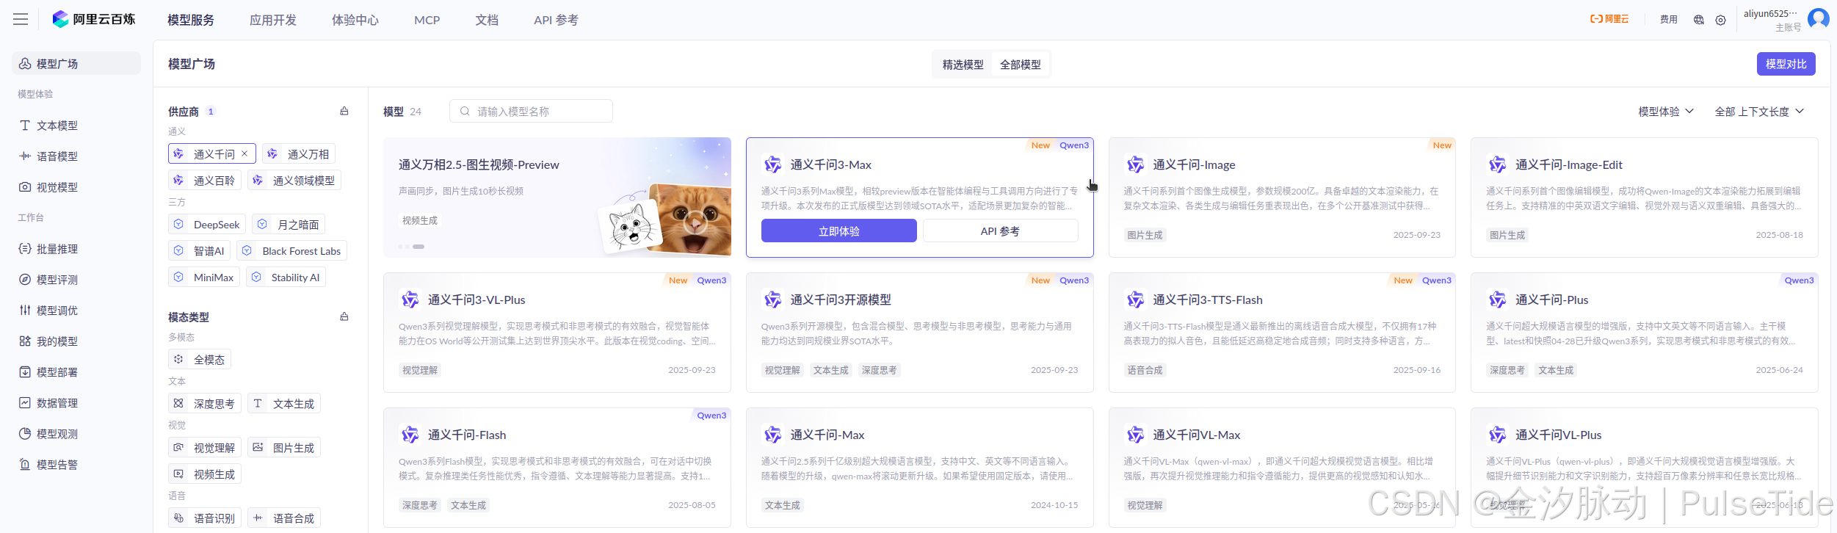Click the search magnifier icon

click(465, 112)
